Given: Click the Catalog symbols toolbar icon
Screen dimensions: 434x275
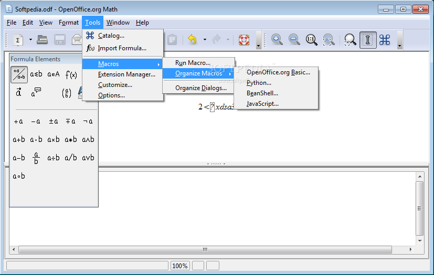Looking at the screenshot, I should (x=385, y=40).
